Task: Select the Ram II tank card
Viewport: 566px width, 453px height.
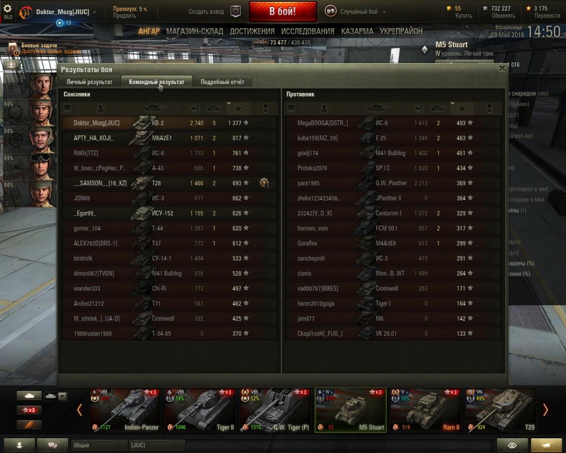Action: tap(425, 410)
